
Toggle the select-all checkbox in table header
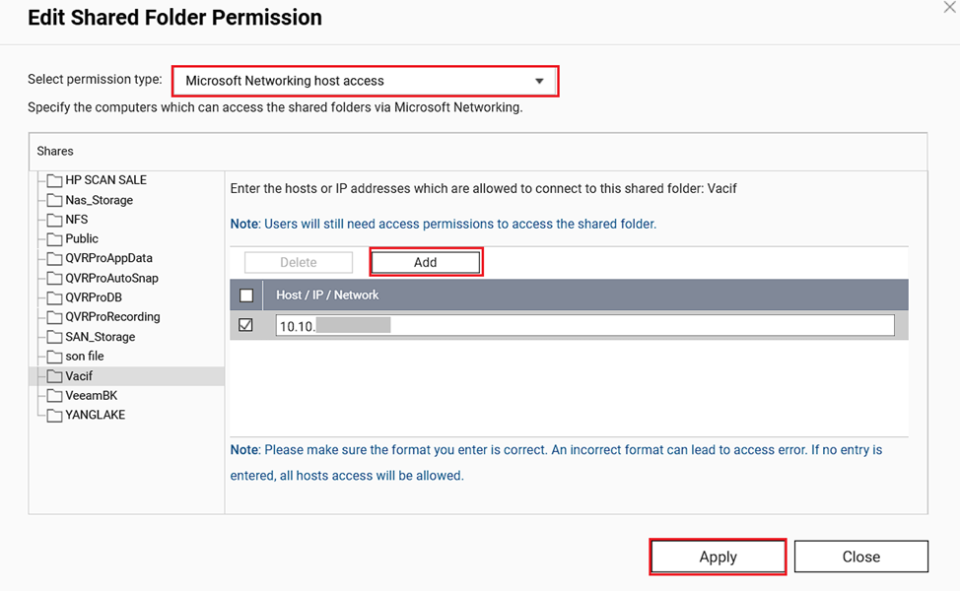(x=246, y=295)
